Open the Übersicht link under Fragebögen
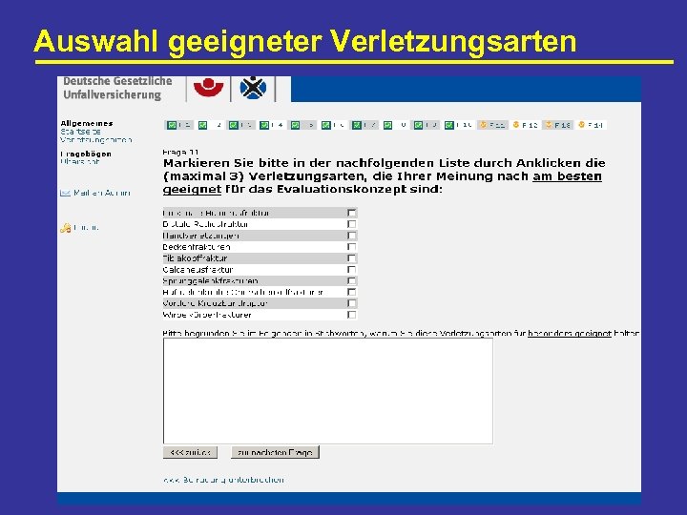Image resolution: width=687 pixels, height=515 pixels. (80, 161)
